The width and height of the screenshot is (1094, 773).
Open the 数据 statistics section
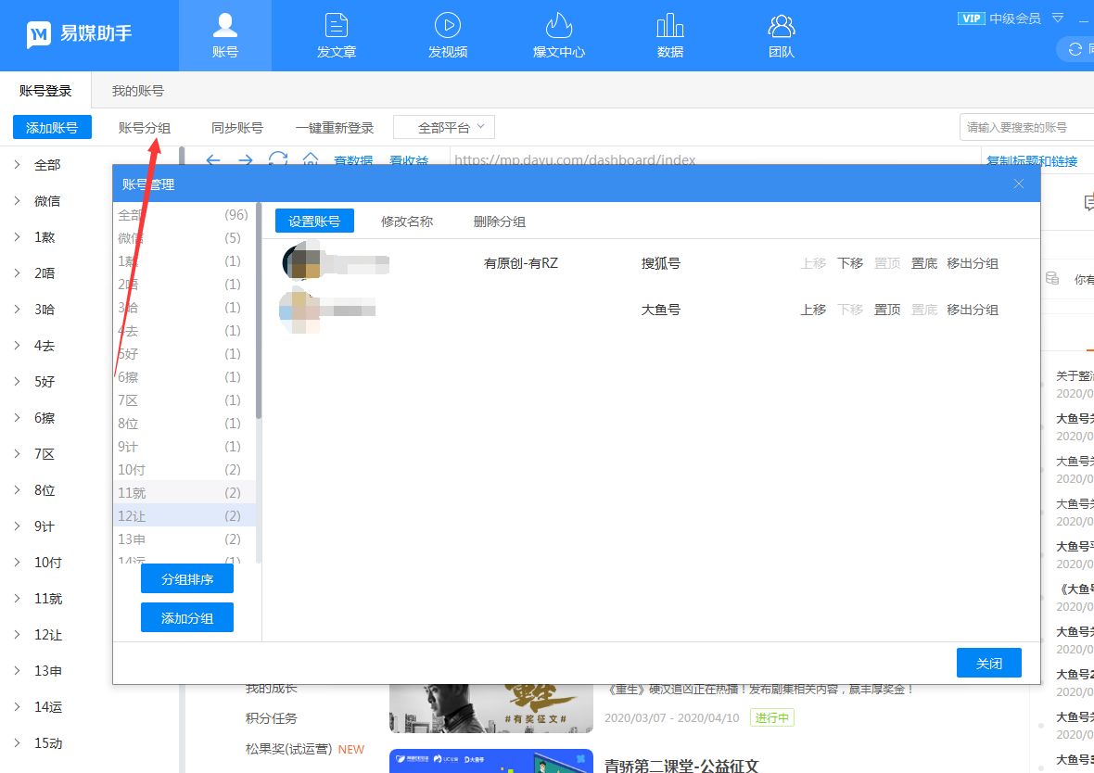[669, 35]
